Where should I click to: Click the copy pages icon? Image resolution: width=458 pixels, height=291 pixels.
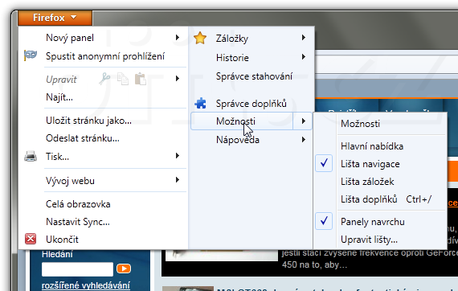coord(123,79)
